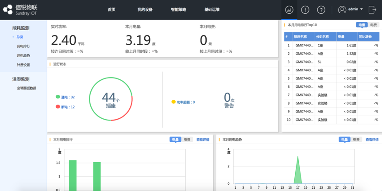Select the 0.02度 value cell
The width and height of the screenshot is (382, 191).
[x=347, y=62]
